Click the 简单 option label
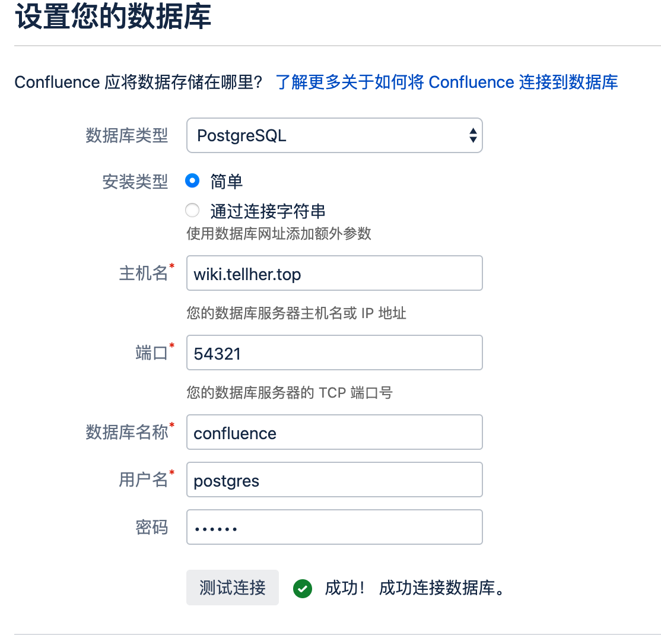Viewport: 661px width, 635px height. [x=227, y=182]
